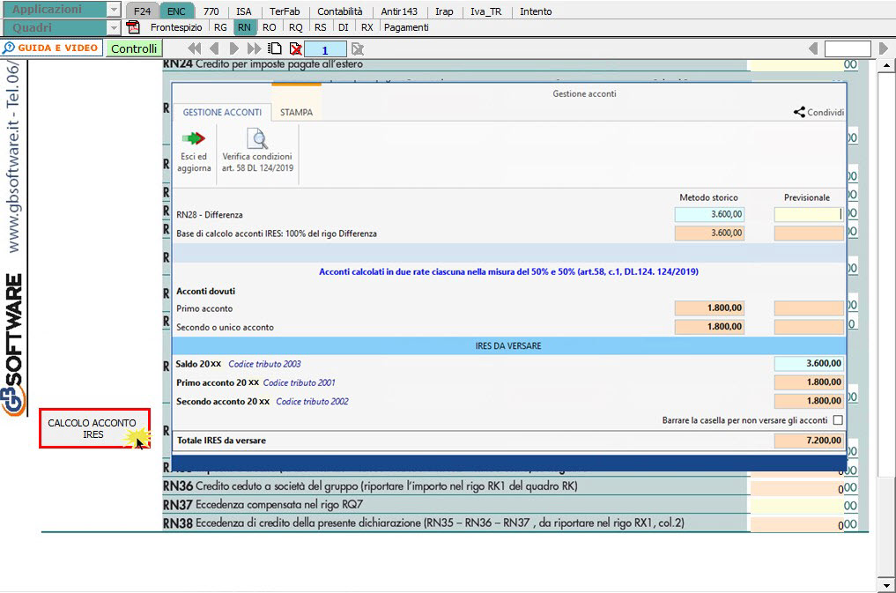Open the RO quadro tab

click(x=270, y=27)
